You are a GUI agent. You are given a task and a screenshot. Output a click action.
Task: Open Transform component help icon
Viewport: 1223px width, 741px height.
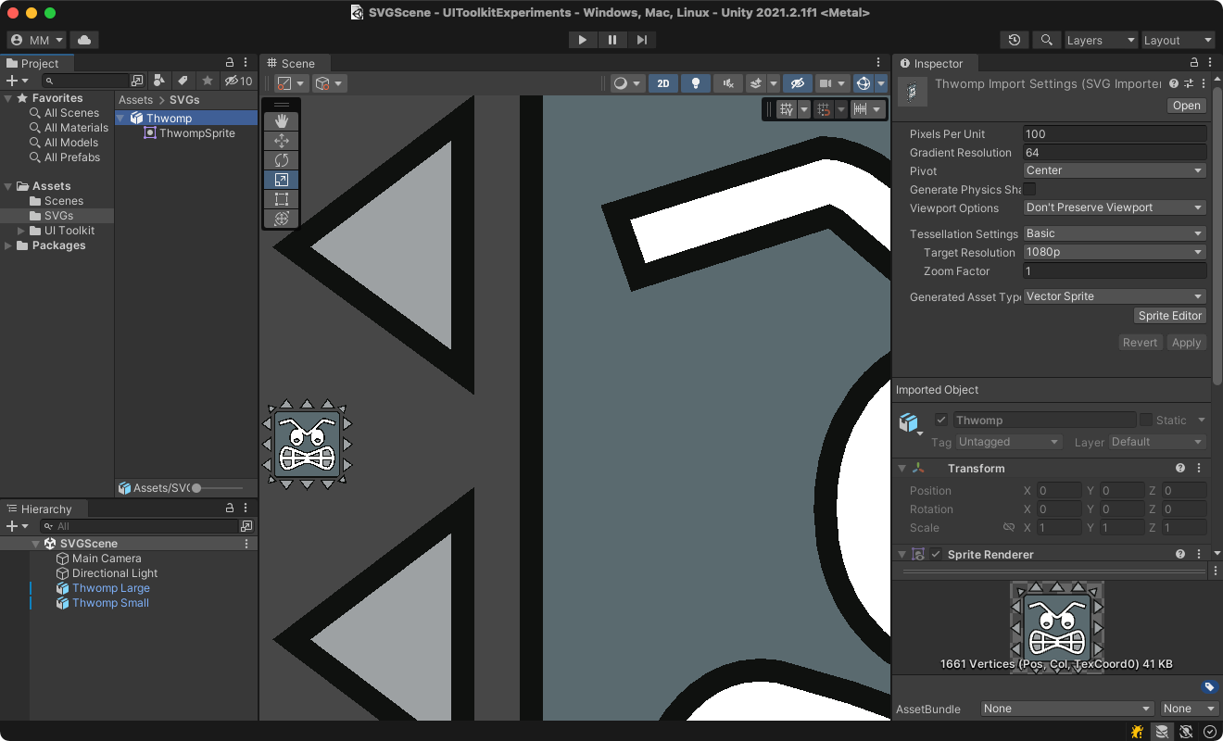tap(1180, 469)
